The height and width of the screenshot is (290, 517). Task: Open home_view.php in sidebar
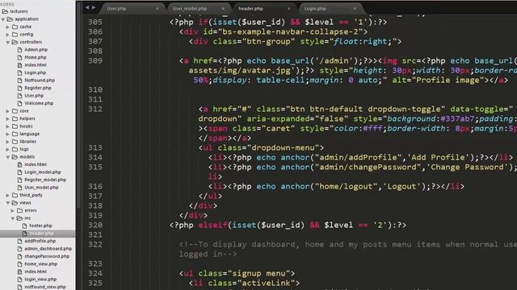tap(41, 264)
